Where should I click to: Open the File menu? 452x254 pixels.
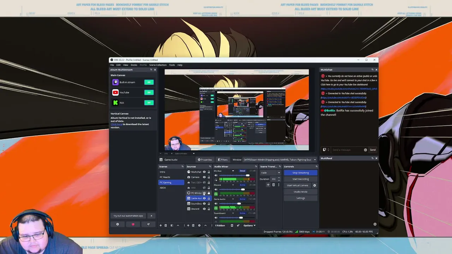(x=112, y=65)
